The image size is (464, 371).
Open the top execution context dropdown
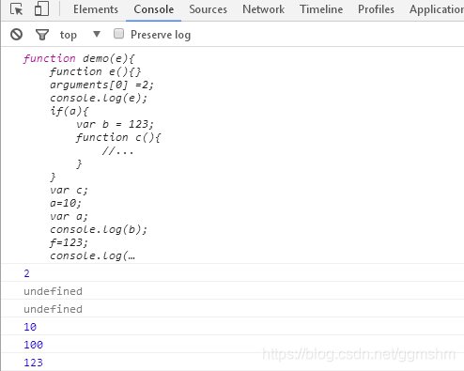[x=80, y=35]
